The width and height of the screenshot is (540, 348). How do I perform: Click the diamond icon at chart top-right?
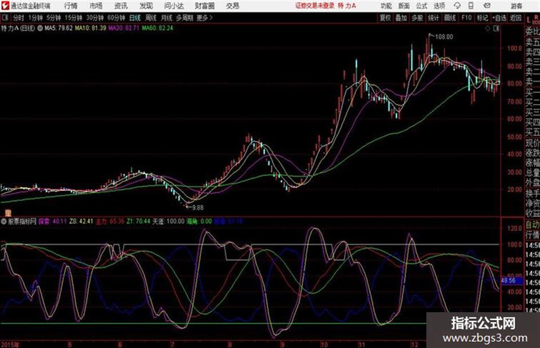(487, 29)
